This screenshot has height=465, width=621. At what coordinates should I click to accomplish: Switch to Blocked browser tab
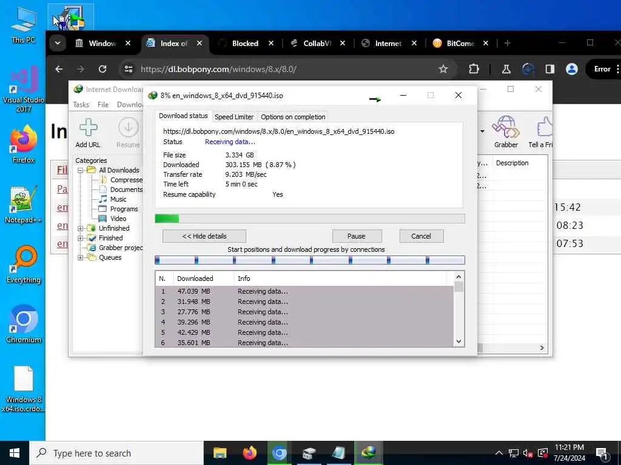click(246, 44)
